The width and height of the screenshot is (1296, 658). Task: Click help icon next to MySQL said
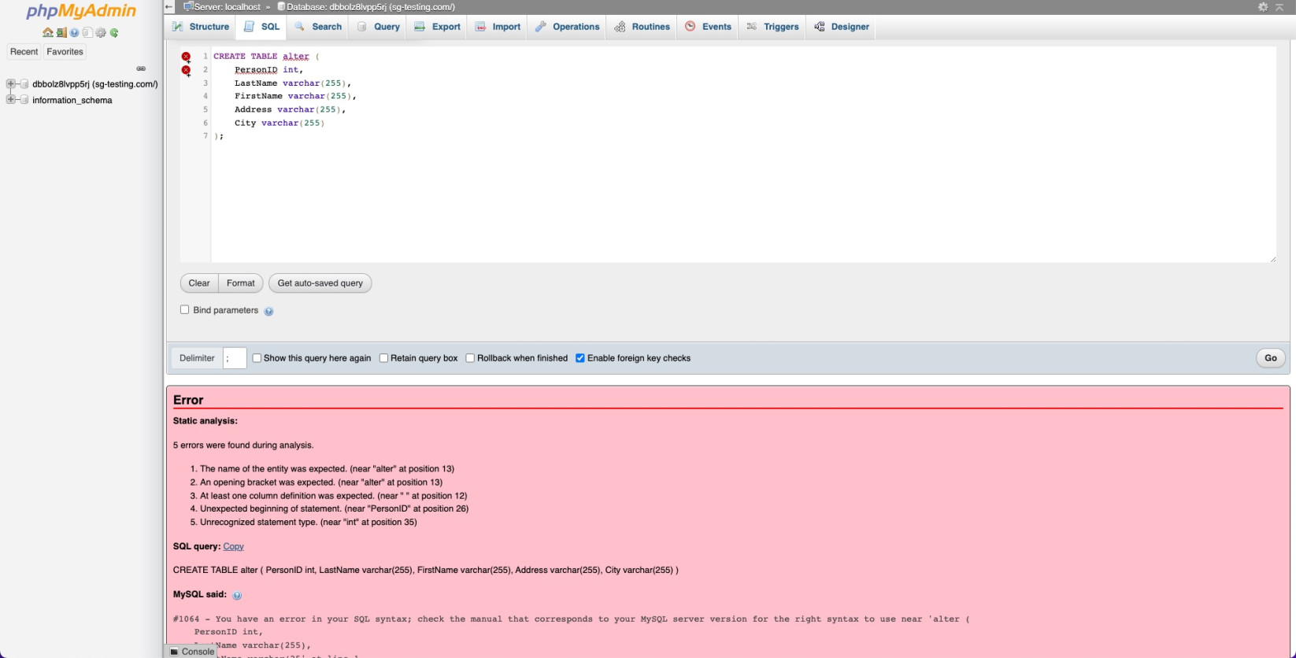click(237, 596)
